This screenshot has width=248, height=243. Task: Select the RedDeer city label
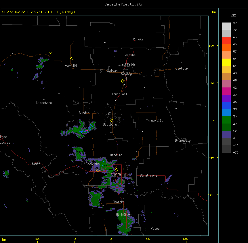[x=127, y=74]
